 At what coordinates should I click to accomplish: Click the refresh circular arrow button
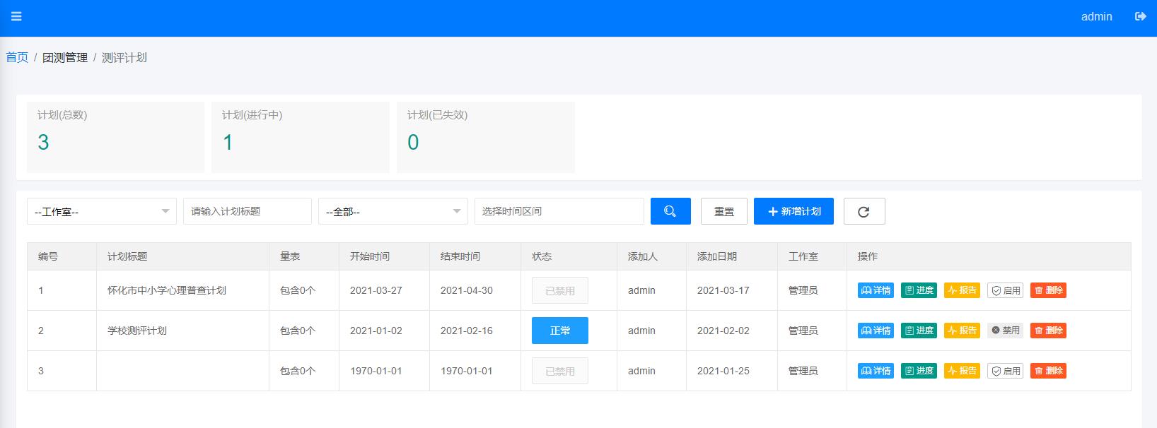pyautogui.click(x=864, y=211)
